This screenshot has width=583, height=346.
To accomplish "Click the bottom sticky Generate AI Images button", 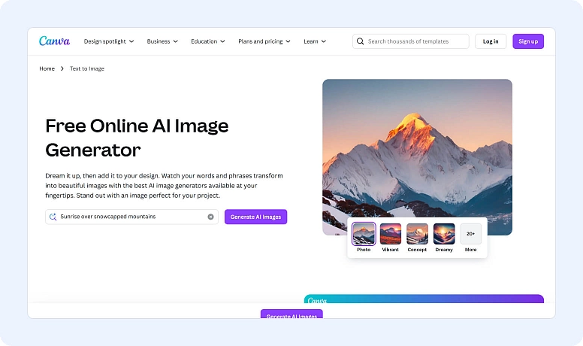I will pos(291,314).
